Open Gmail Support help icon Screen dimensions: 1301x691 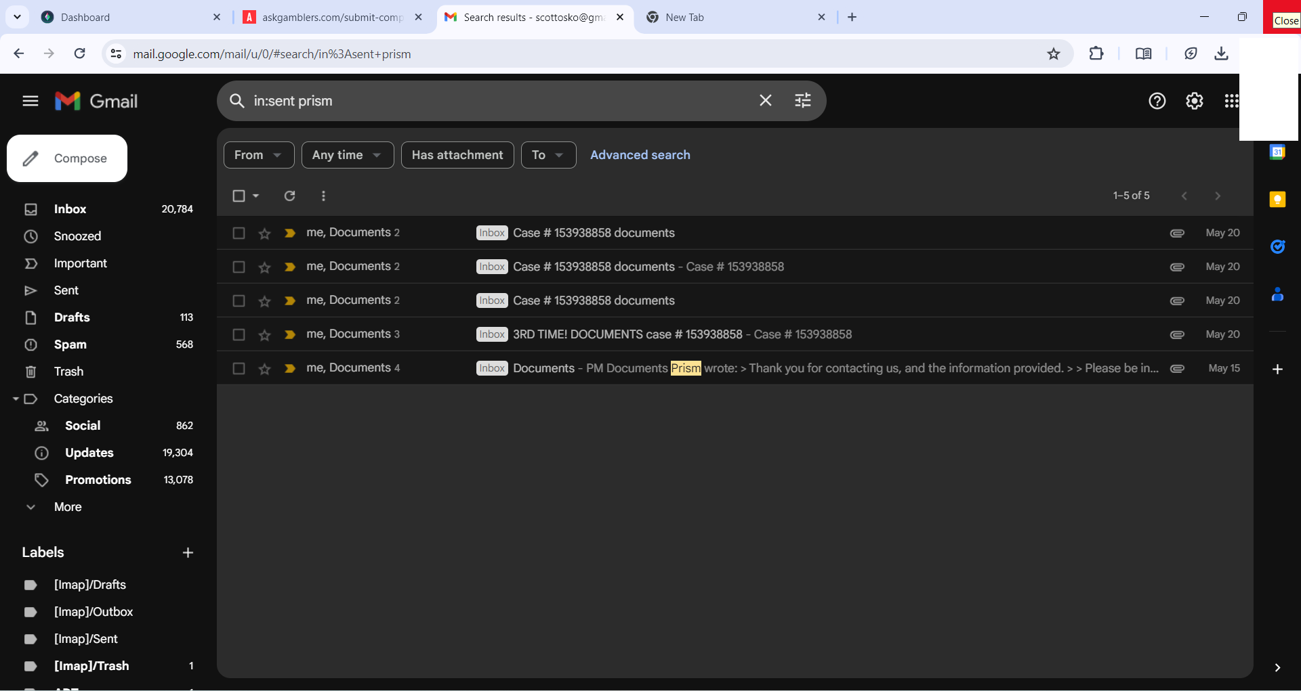[1157, 101]
